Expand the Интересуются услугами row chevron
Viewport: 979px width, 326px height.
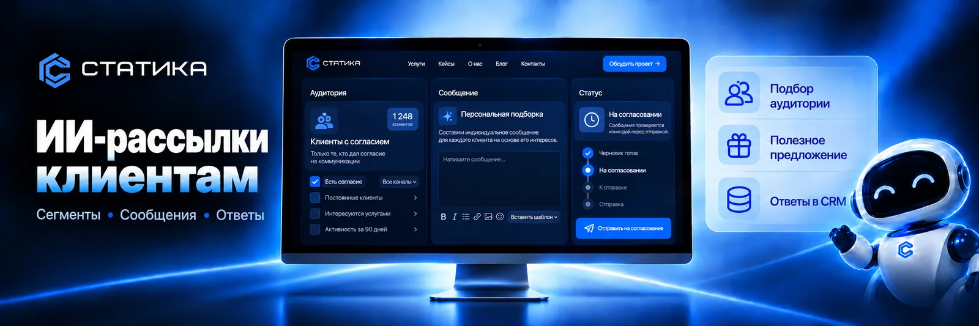[x=415, y=213]
